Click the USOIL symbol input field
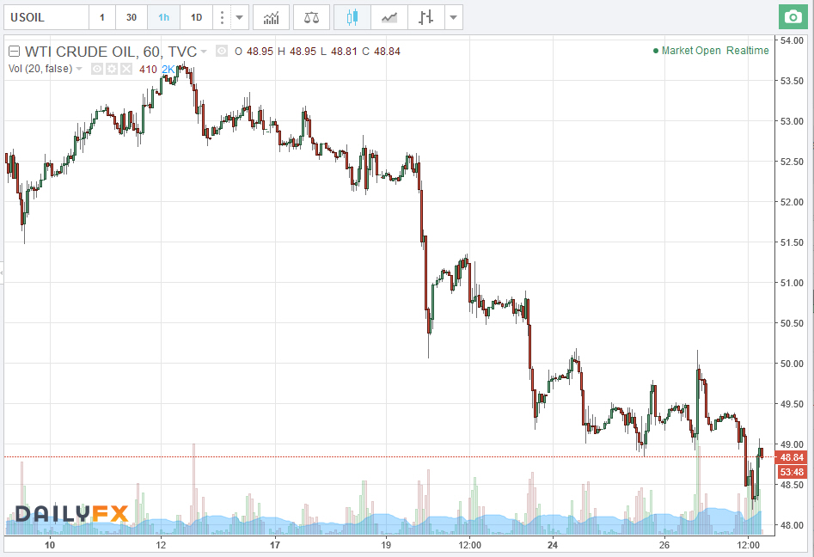The width and height of the screenshot is (814, 557). coord(46,18)
